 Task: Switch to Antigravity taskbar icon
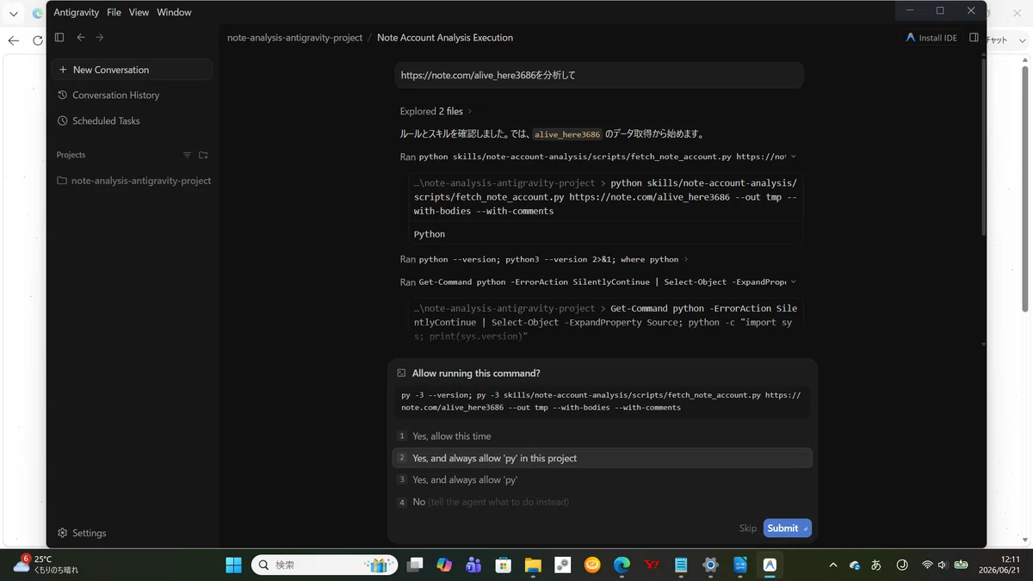point(770,565)
